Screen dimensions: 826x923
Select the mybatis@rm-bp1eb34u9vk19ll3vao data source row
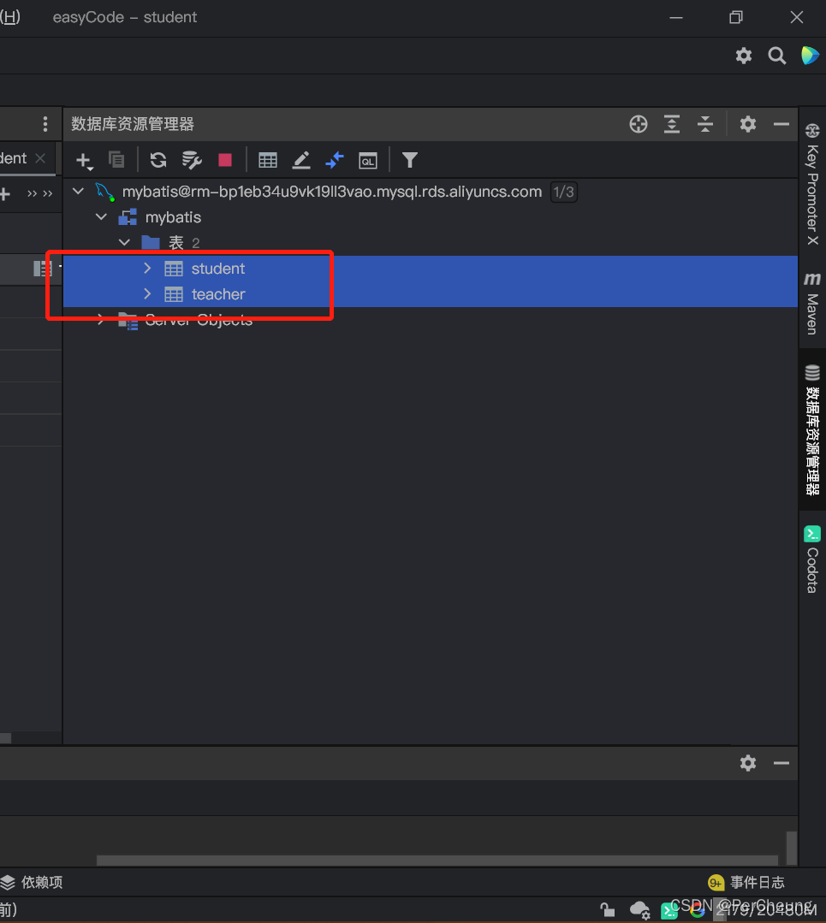pos(430,192)
